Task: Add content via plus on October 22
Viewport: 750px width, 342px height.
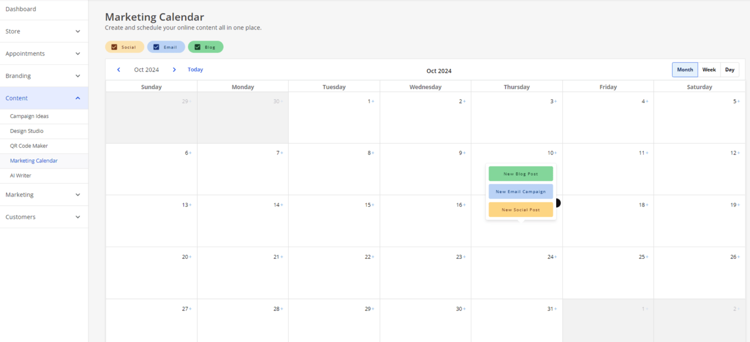Action: (x=373, y=257)
